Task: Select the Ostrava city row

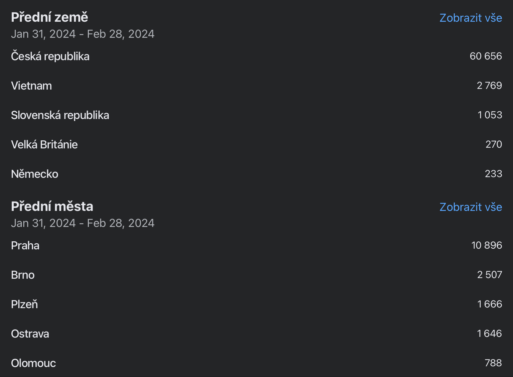Action: coord(256,334)
